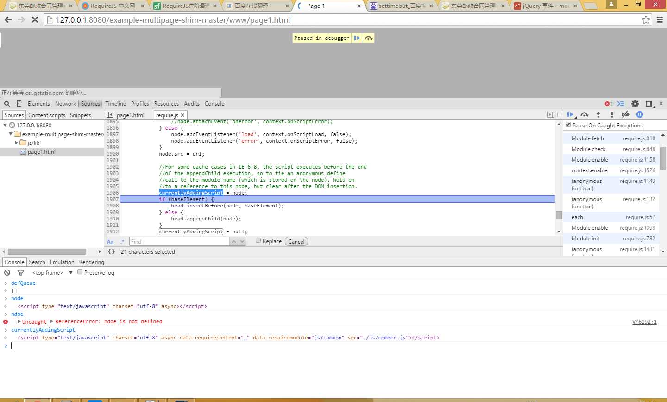Select Module.fetch call stack frame

click(610, 138)
